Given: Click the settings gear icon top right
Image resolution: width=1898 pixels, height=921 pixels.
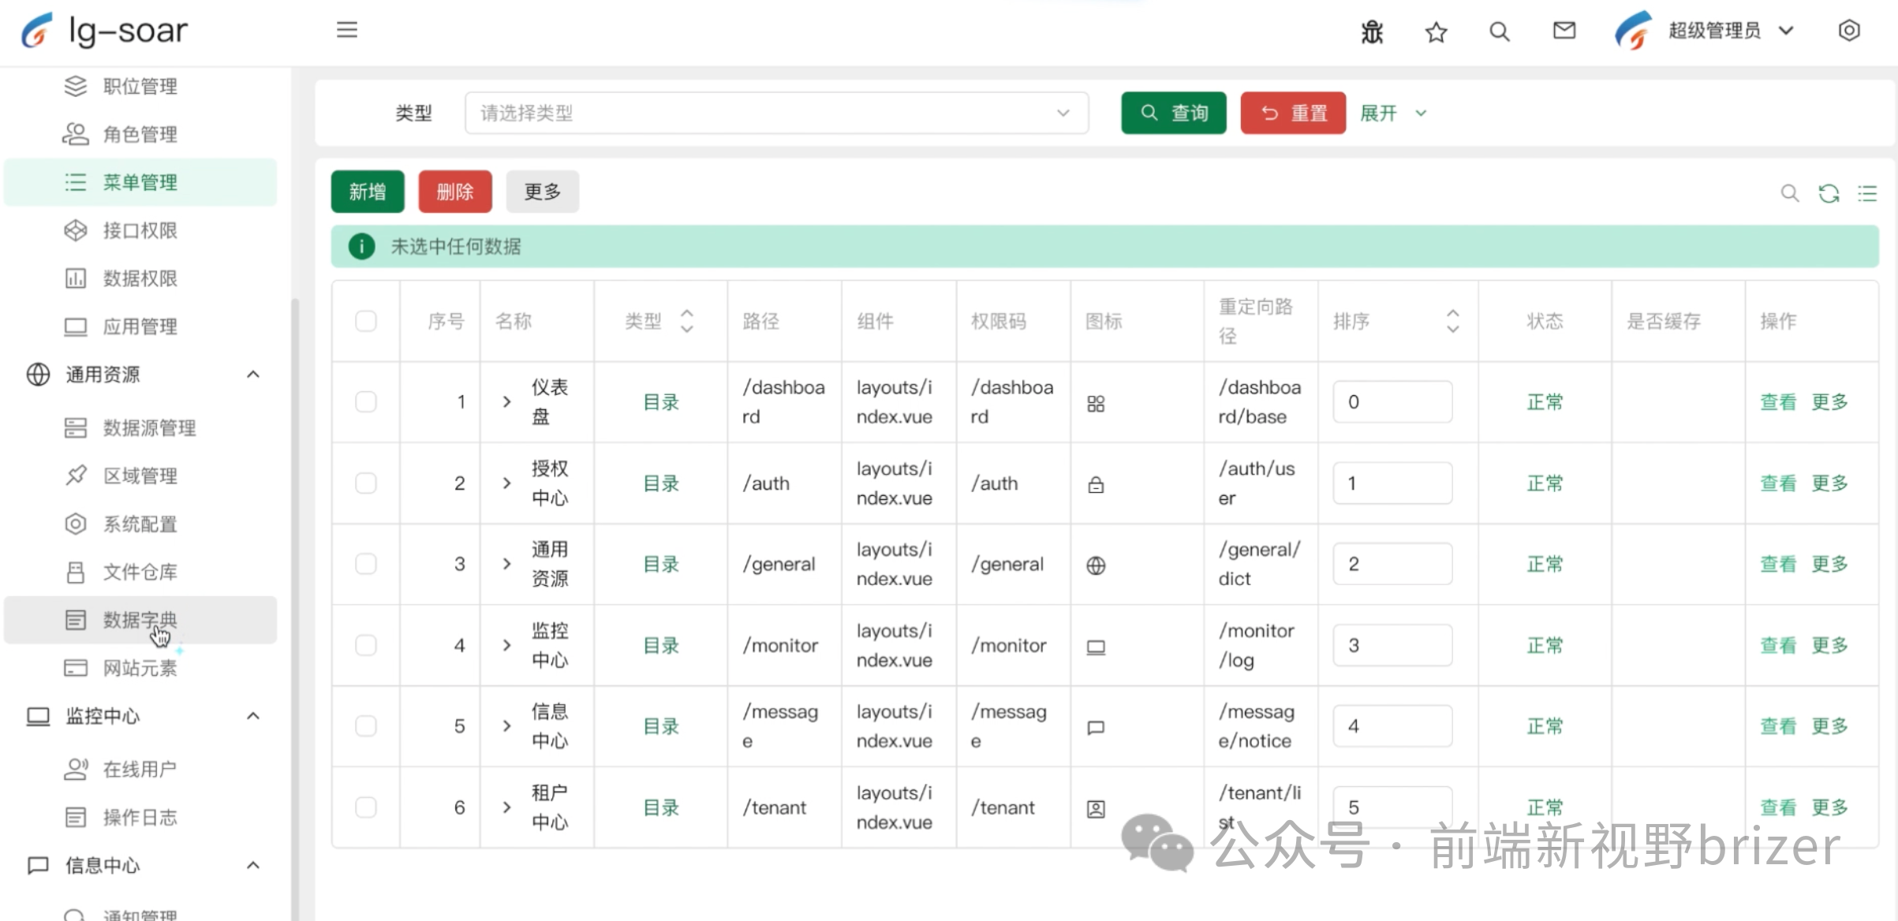Looking at the screenshot, I should tap(1849, 30).
